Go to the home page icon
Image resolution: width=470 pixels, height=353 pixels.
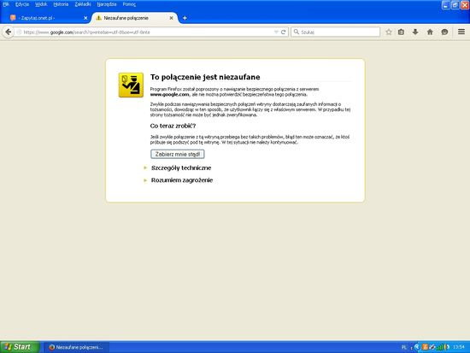pos(430,32)
